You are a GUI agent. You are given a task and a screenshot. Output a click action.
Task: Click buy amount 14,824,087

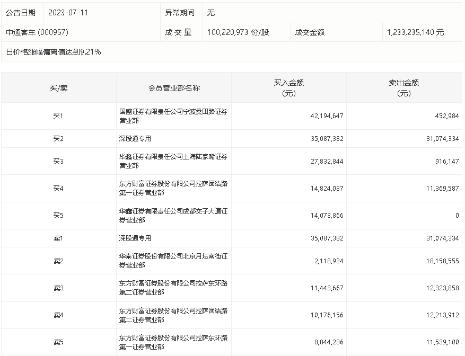(x=327, y=189)
